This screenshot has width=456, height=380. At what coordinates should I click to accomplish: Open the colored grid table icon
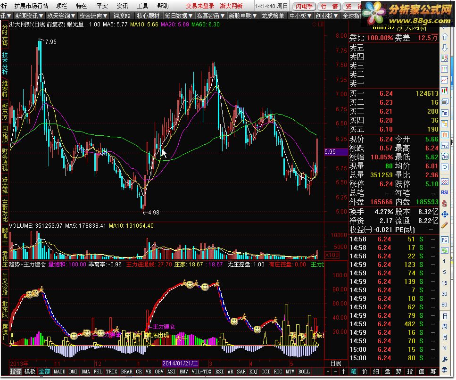[444, 69]
